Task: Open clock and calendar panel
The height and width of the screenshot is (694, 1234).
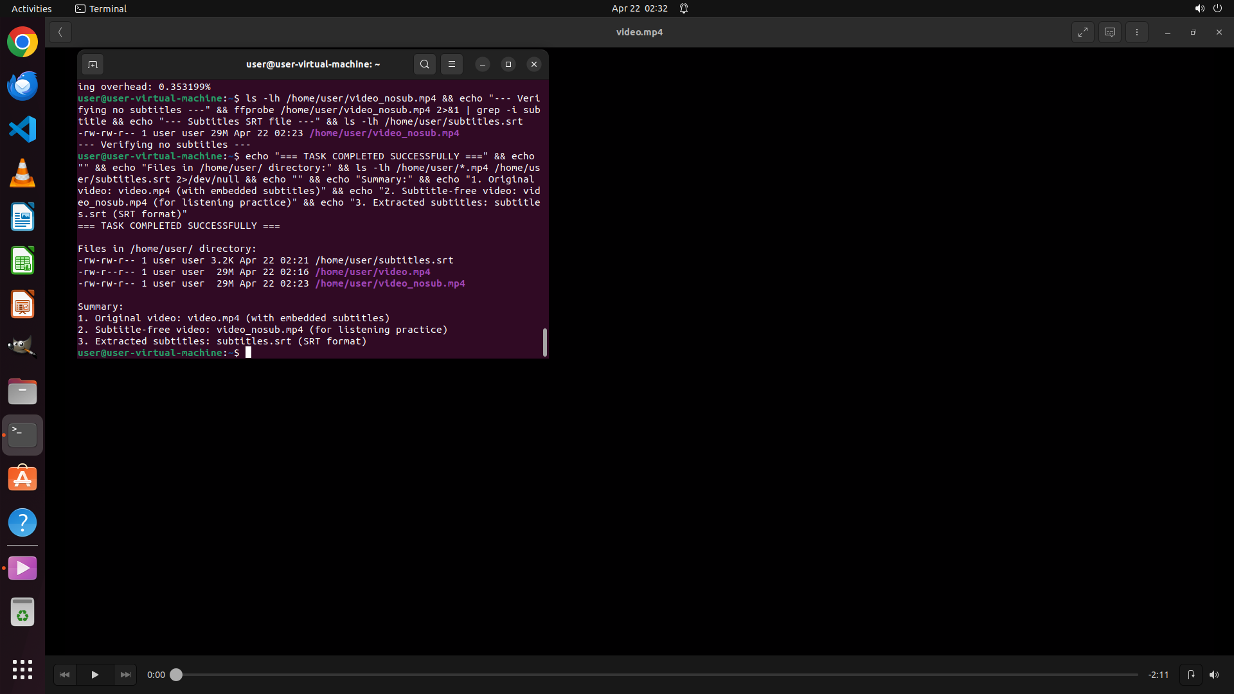Action: [x=639, y=8]
